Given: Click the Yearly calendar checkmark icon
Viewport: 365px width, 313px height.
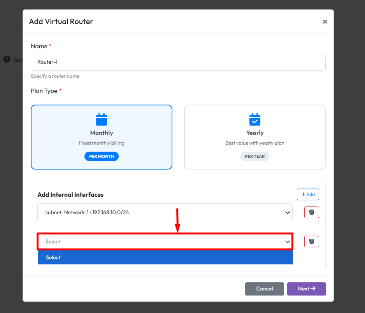Looking at the screenshot, I should click(254, 119).
